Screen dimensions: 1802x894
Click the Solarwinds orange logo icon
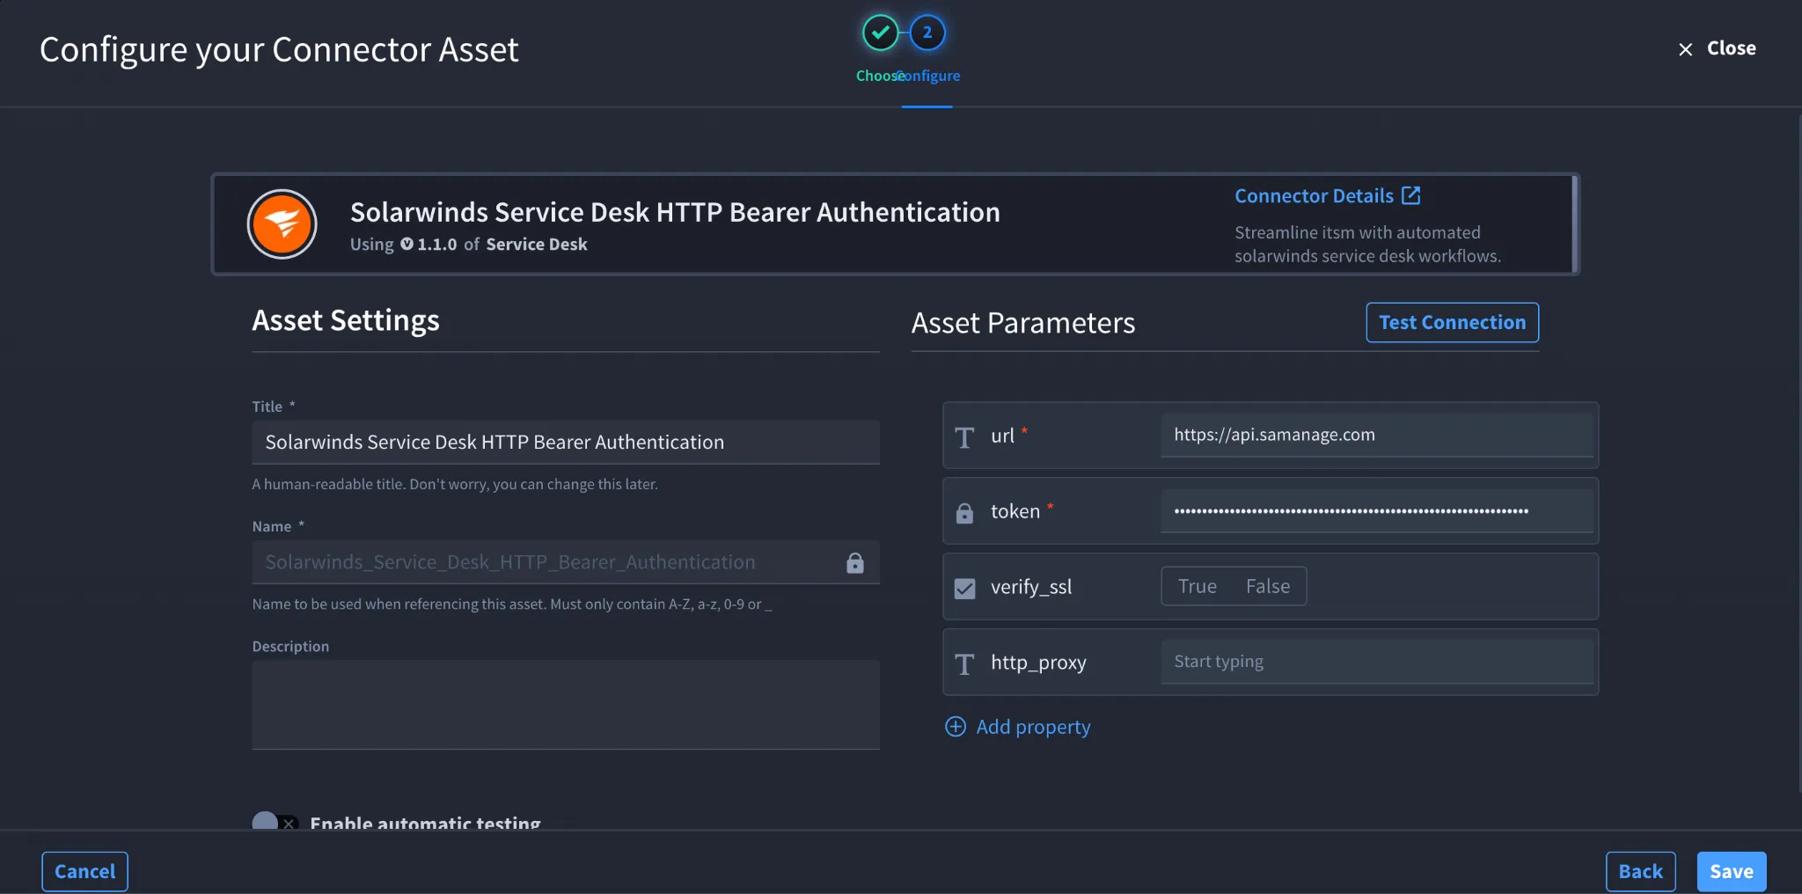[282, 224]
